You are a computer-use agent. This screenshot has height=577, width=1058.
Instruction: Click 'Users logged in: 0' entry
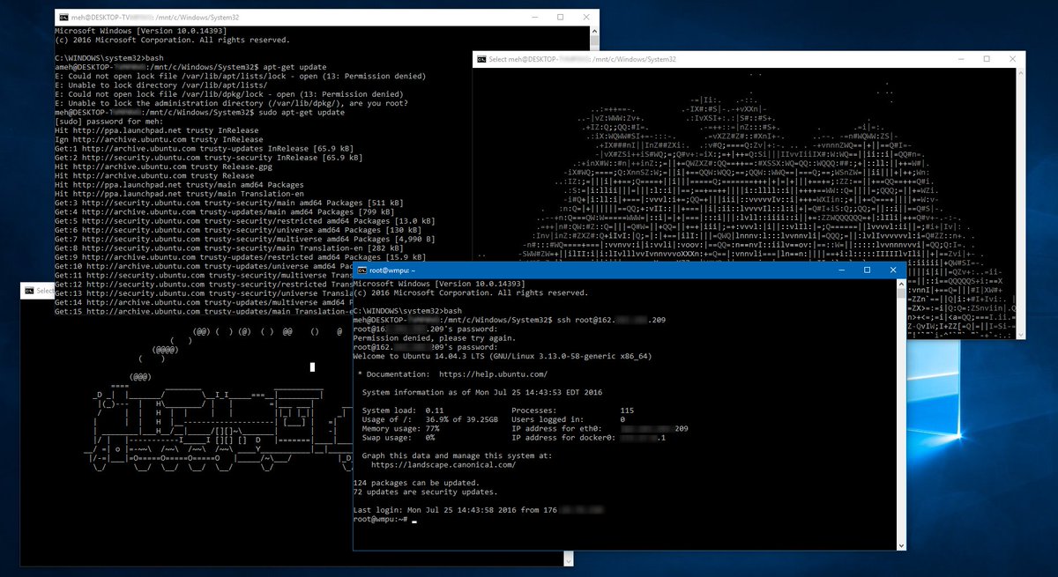pos(568,419)
